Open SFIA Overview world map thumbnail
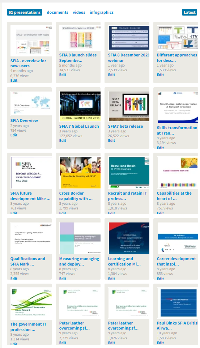Image resolution: width=200 pixels, height=348 pixels. pos(31,103)
